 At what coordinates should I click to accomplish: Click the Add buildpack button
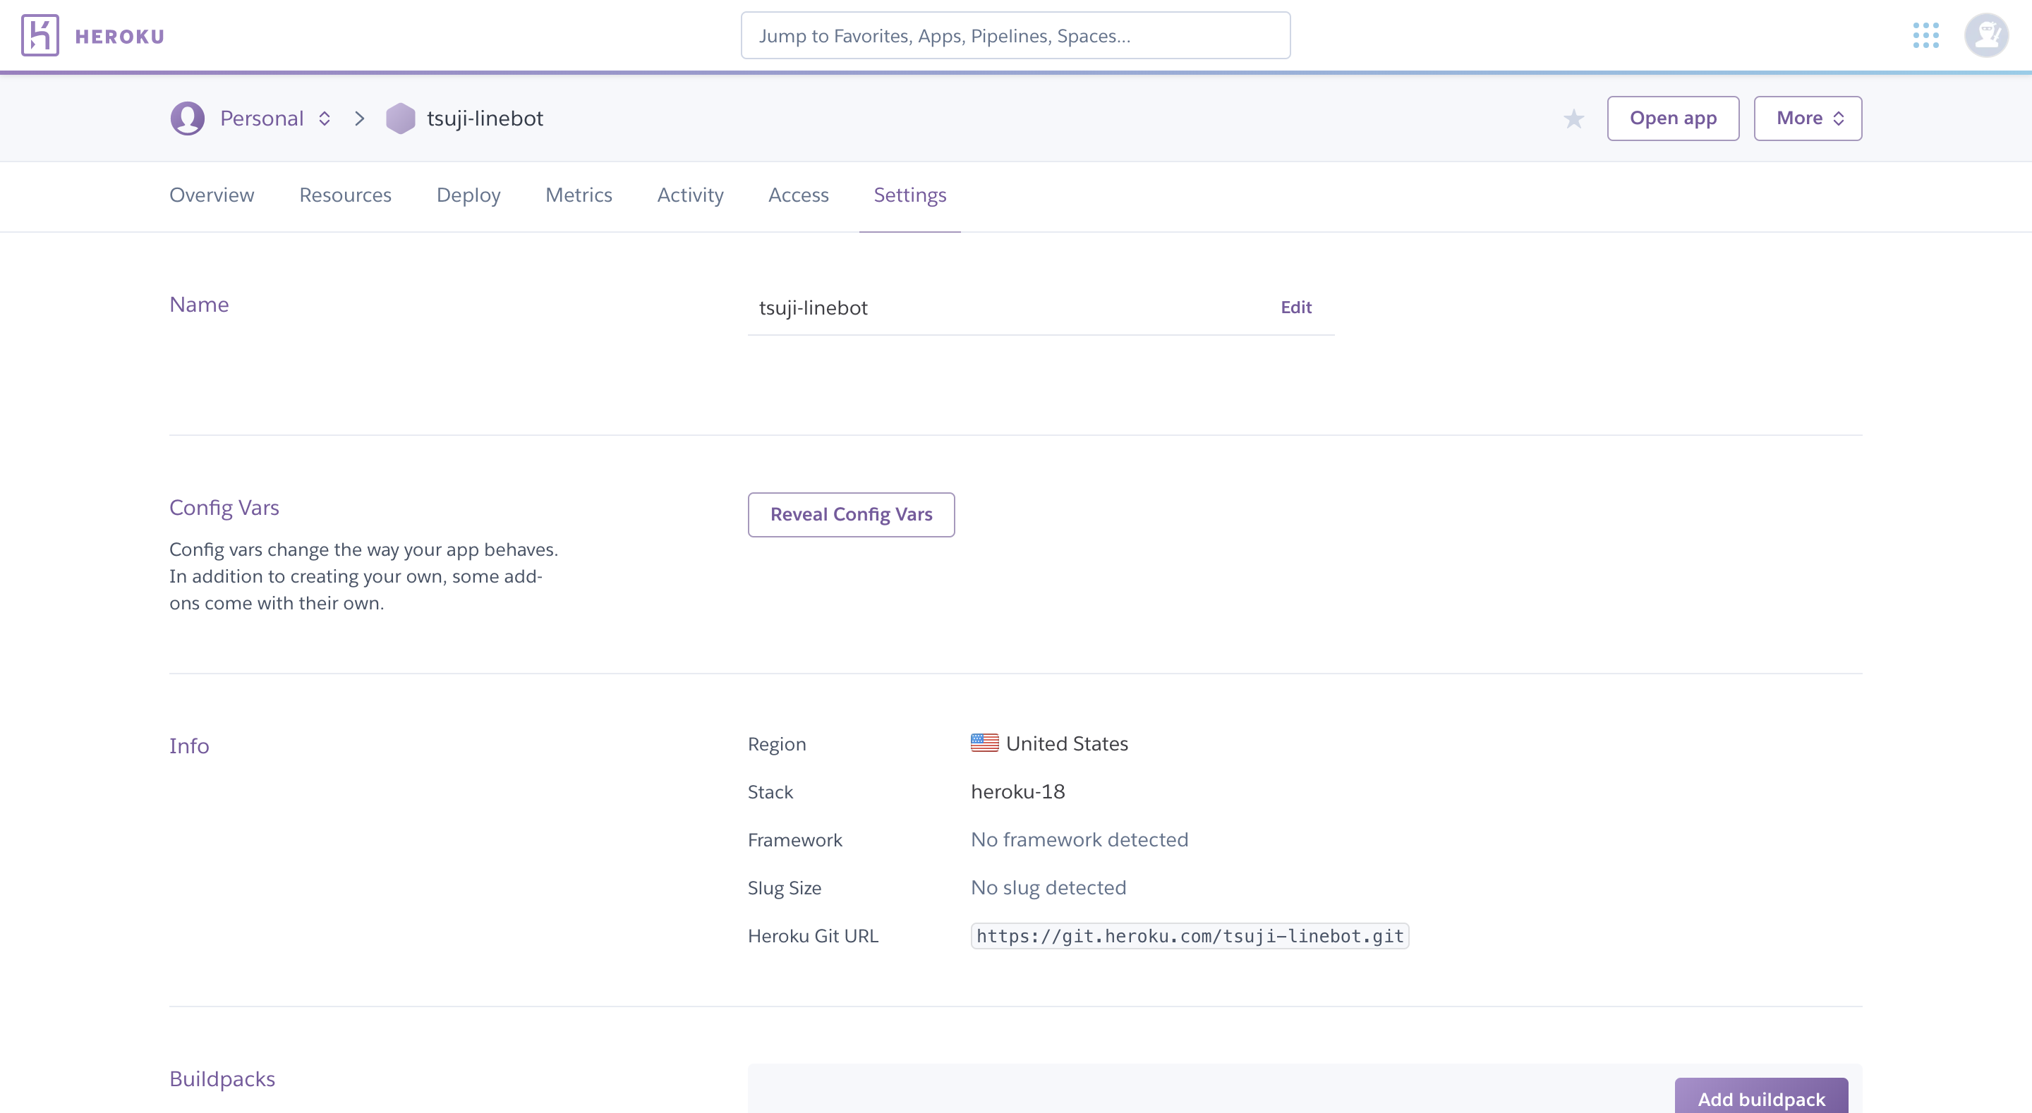click(x=1760, y=1097)
